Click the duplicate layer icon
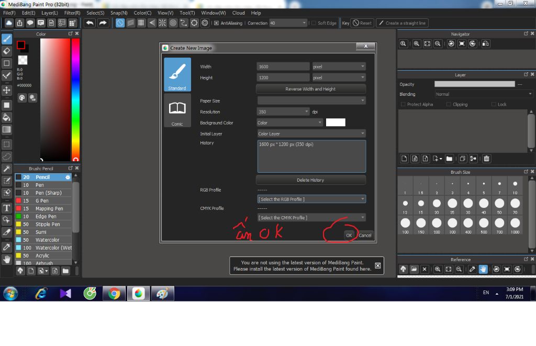 463,159
